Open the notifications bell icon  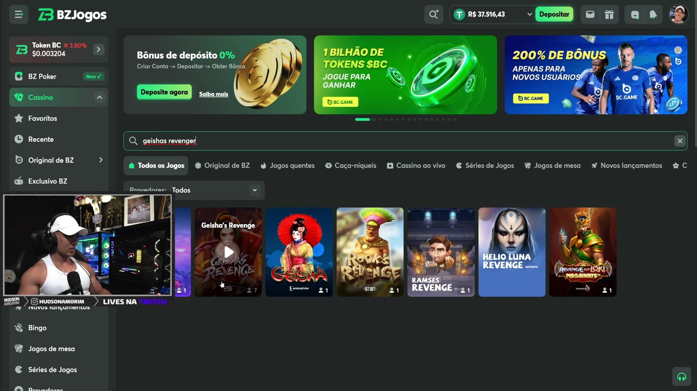653,15
